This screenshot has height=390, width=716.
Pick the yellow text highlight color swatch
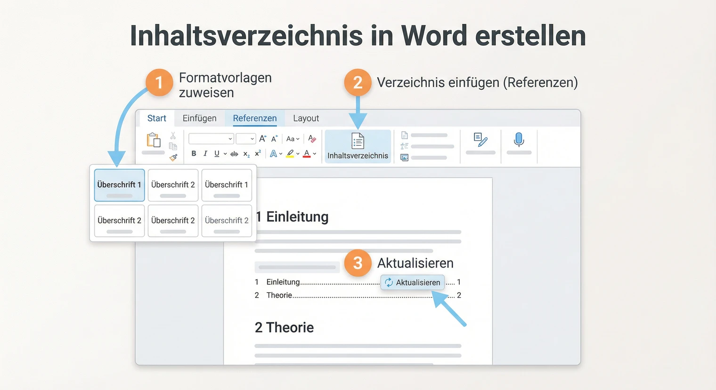pos(290,156)
